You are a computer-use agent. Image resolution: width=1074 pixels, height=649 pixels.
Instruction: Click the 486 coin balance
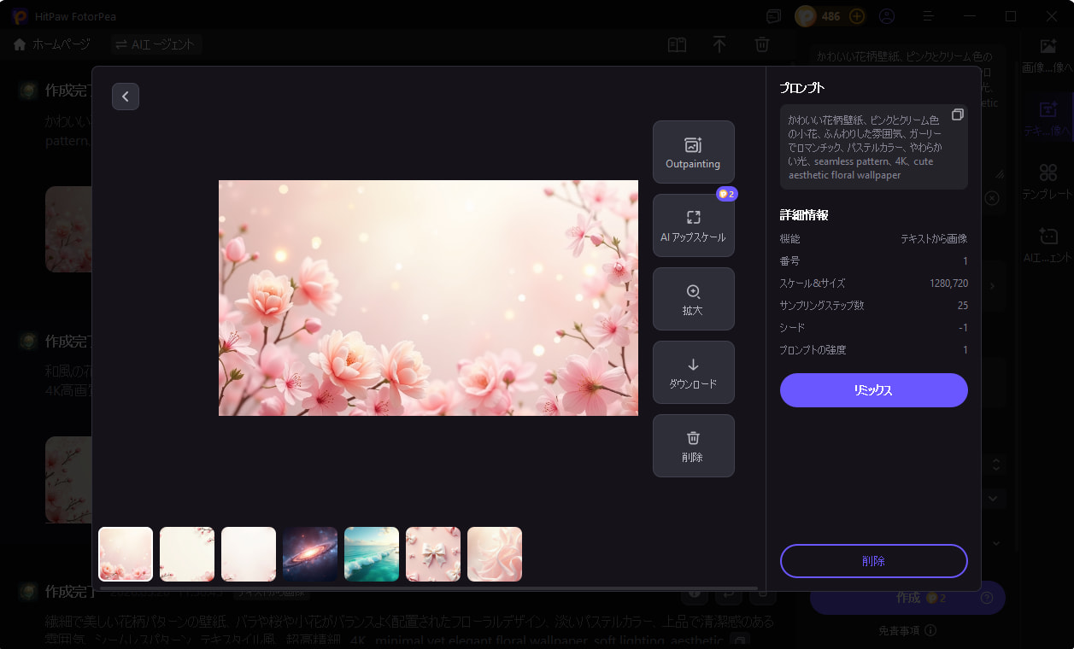tap(830, 16)
